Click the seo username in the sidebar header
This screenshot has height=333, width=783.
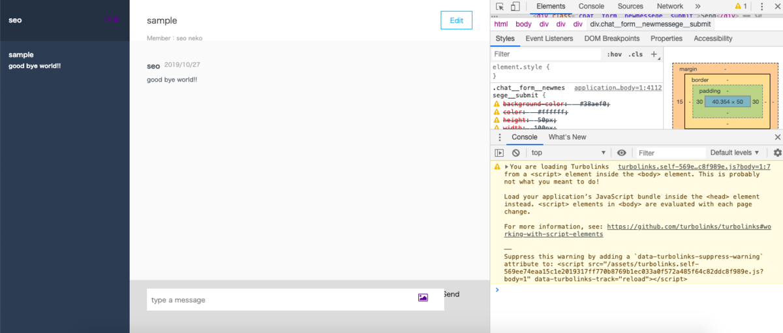click(x=15, y=20)
